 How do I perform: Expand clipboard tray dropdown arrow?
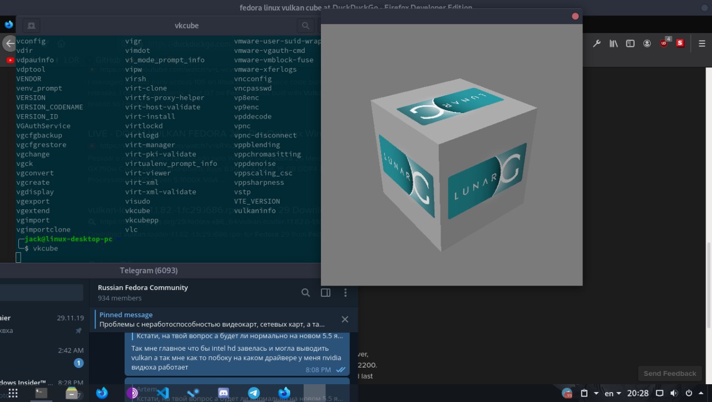596,394
